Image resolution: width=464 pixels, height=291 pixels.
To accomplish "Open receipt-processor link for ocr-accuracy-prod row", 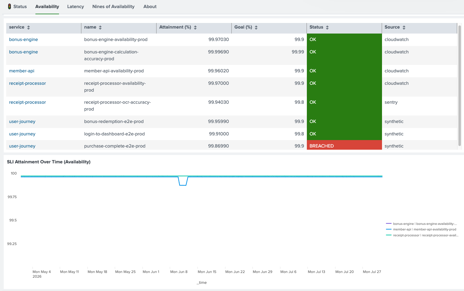I will pyautogui.click(x=27, y=102).
